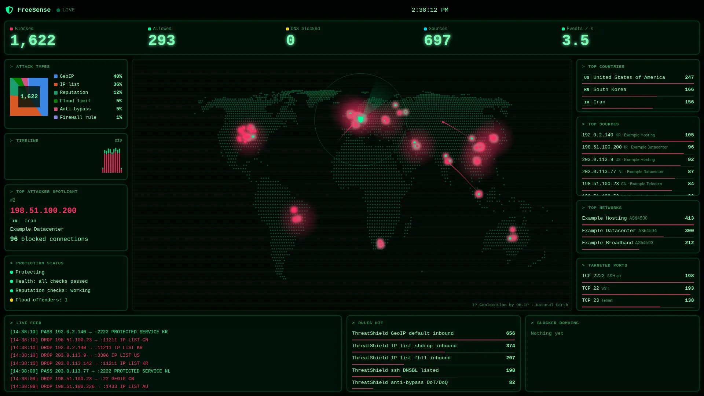Select source 192.0.2.140 in Top Sources
Screen dimensions: 704x396
click(638, 136)
